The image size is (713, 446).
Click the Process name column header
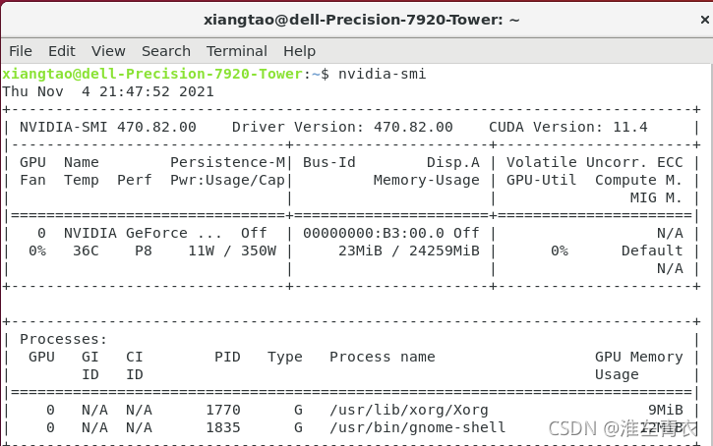pyautogui.click(x=383, y=357)
